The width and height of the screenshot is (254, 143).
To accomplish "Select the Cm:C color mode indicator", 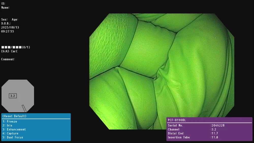I will [14, 51].
